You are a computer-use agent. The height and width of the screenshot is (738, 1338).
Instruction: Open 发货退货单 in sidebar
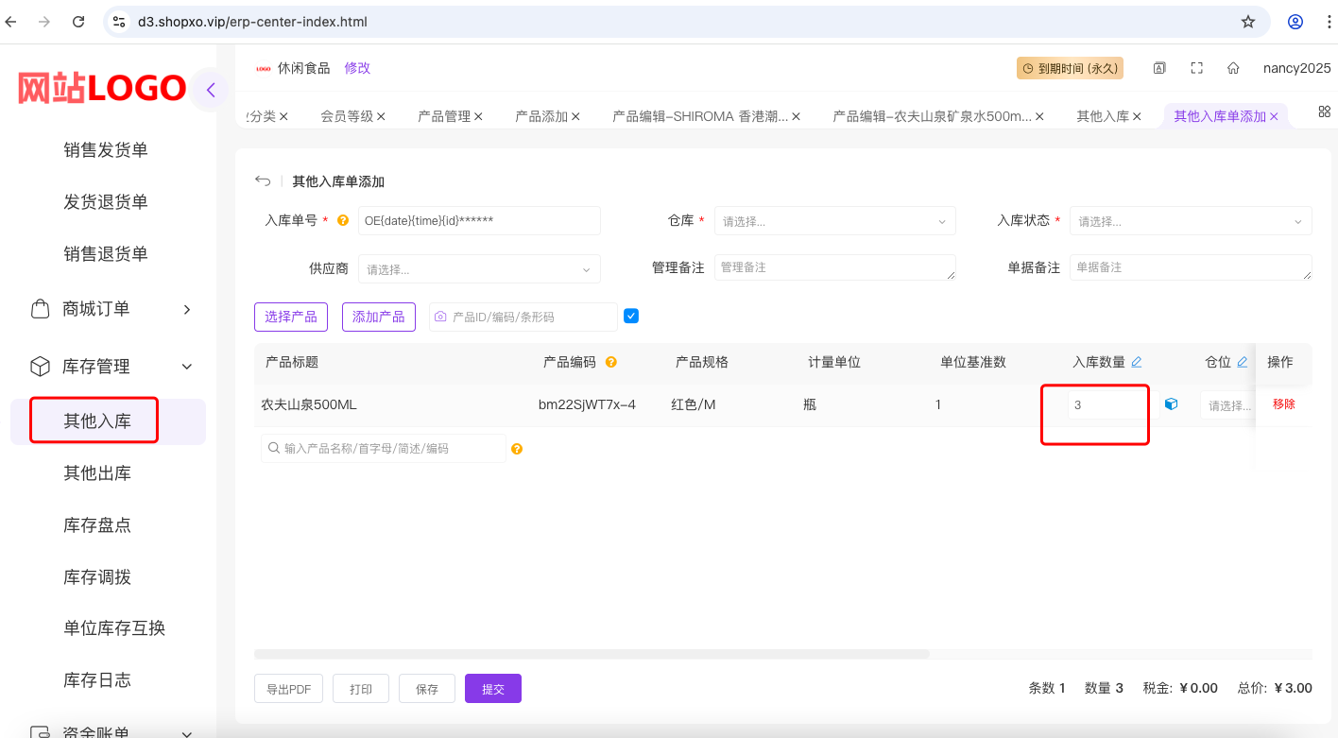point(106,202)
